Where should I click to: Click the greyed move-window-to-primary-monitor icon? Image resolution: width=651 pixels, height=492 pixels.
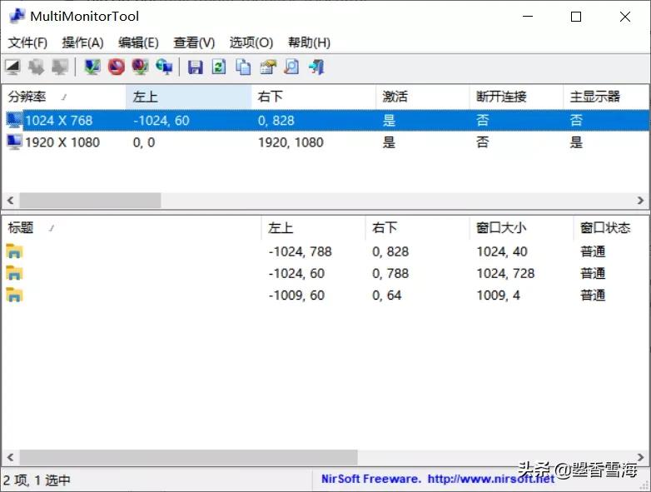pos(60,67)
